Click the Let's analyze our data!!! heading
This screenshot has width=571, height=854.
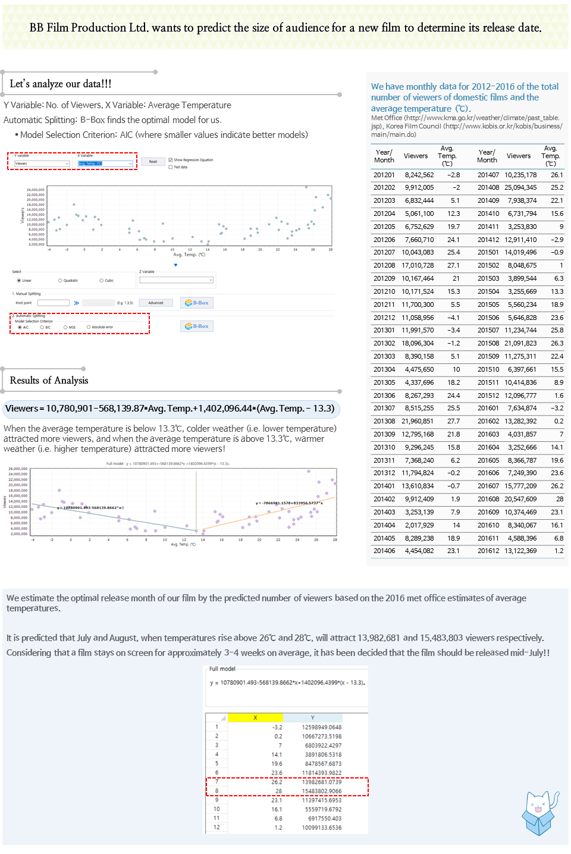[60, 84]
